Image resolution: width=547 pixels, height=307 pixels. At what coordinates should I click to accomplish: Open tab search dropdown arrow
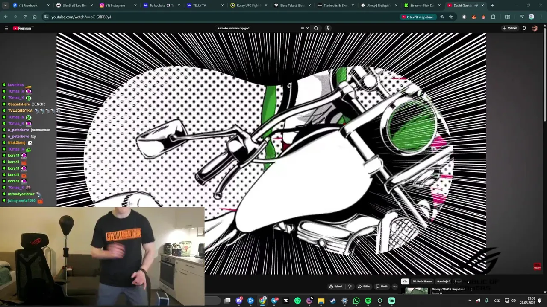(x=5, y=6)
